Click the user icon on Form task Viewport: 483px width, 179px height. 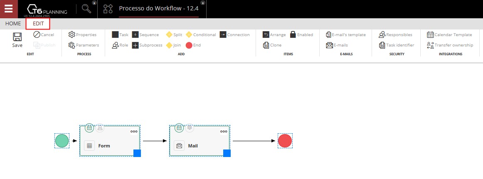coord(99,128)
